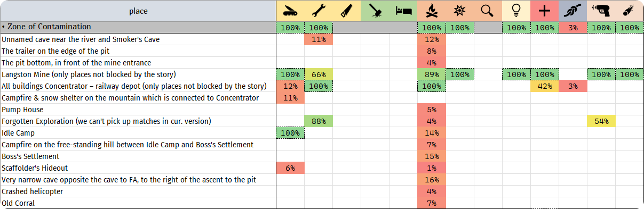Select the rope knot column icon
This screenshot has width=644, height=209.
pyautogui.click(x=573, y=11)
